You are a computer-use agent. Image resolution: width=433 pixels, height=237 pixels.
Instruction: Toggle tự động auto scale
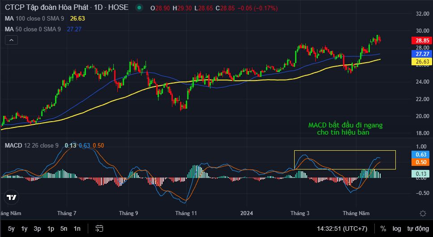(417, 228)
